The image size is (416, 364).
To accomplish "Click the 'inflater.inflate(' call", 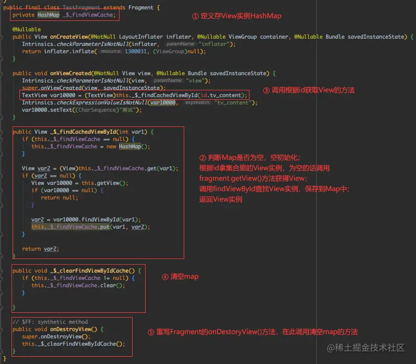I will tap(70, 52).
